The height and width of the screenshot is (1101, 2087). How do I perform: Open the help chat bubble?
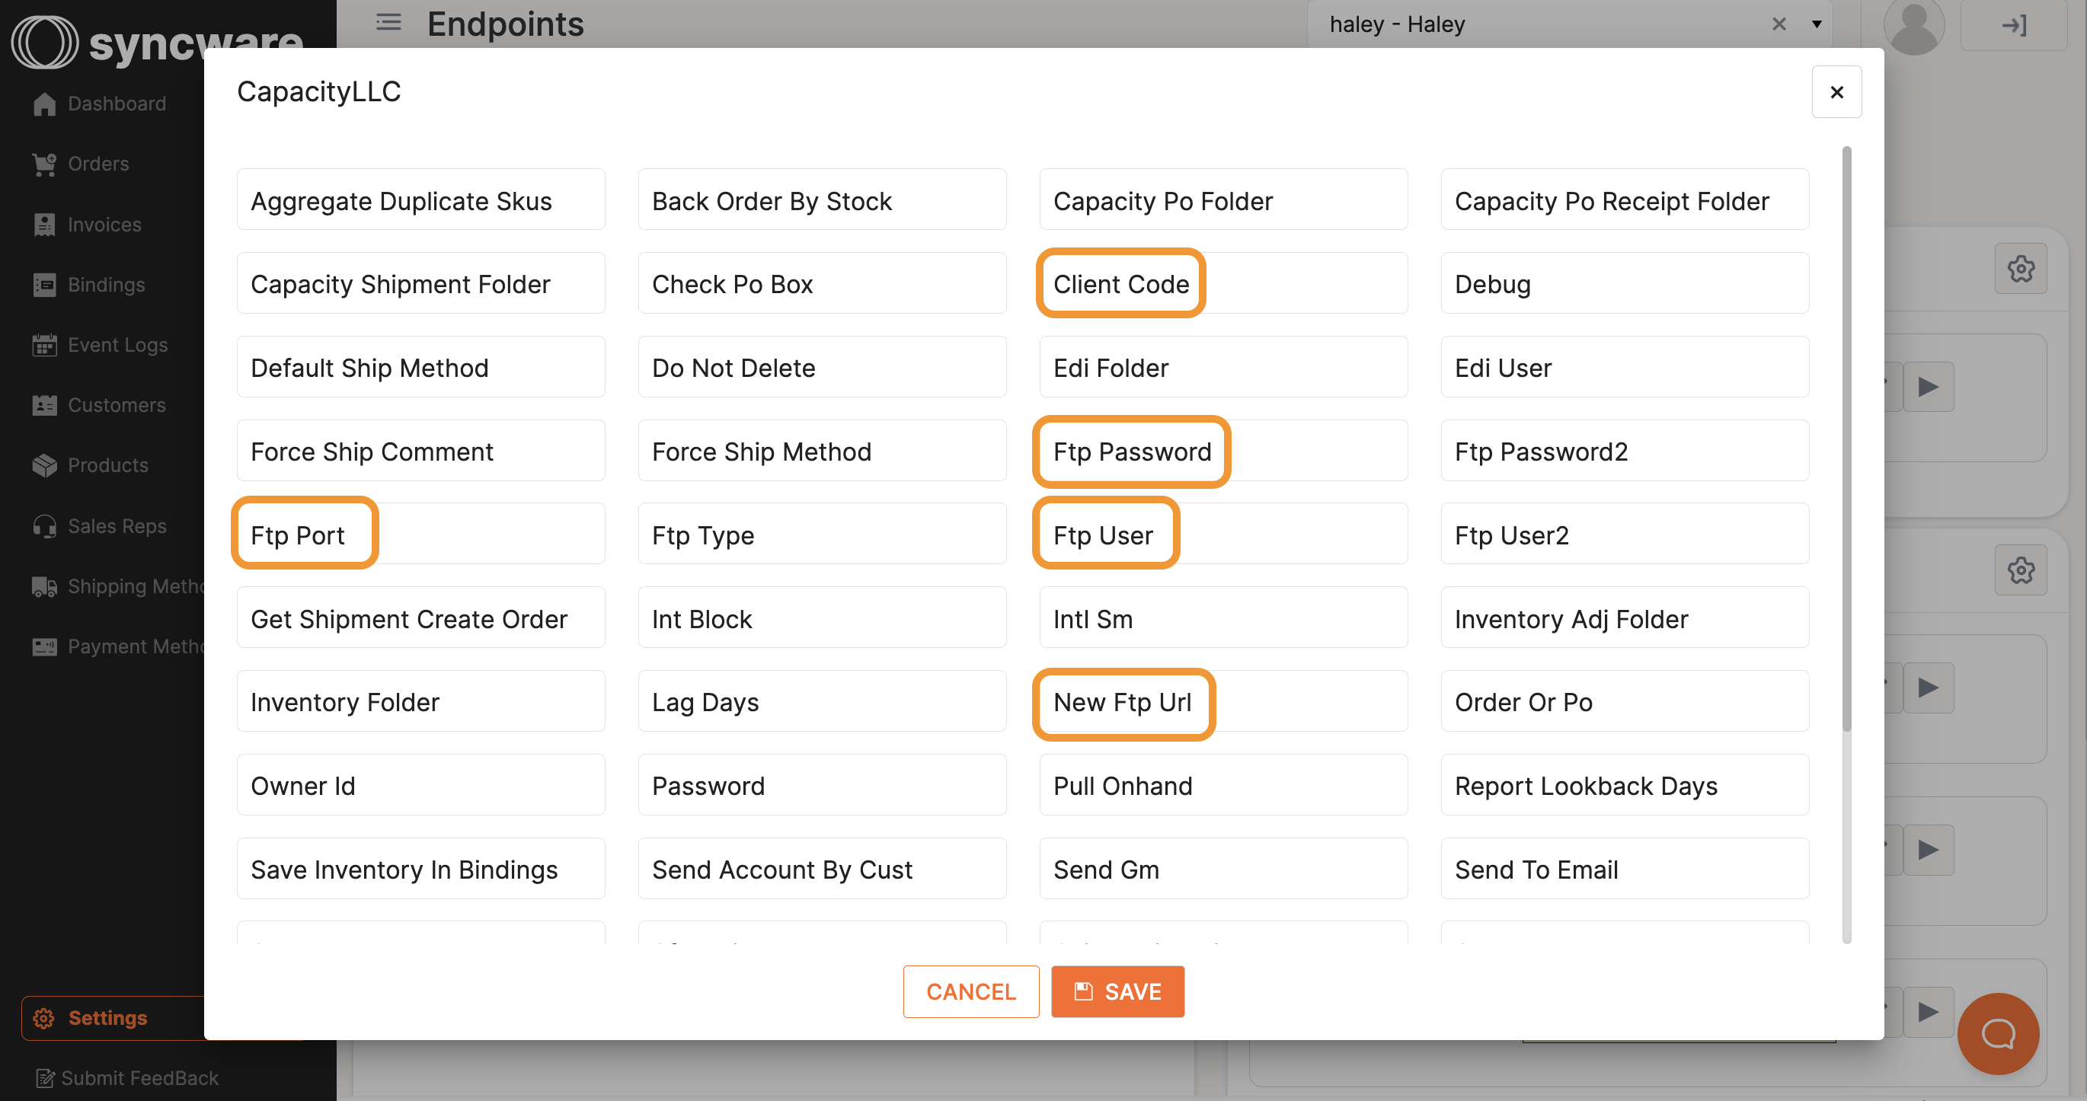click(x=1997, y=1034)
